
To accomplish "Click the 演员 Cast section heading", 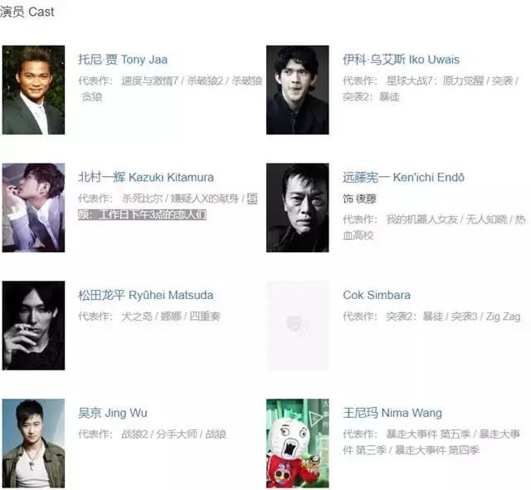I will coord(27,12).
